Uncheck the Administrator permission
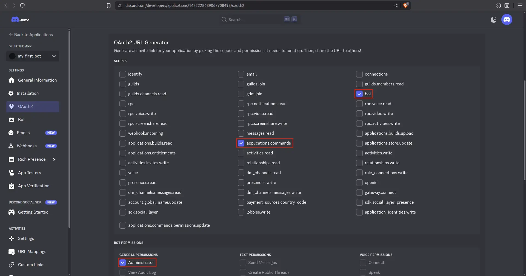Screen dimensions: 526x276 point(123,263)
